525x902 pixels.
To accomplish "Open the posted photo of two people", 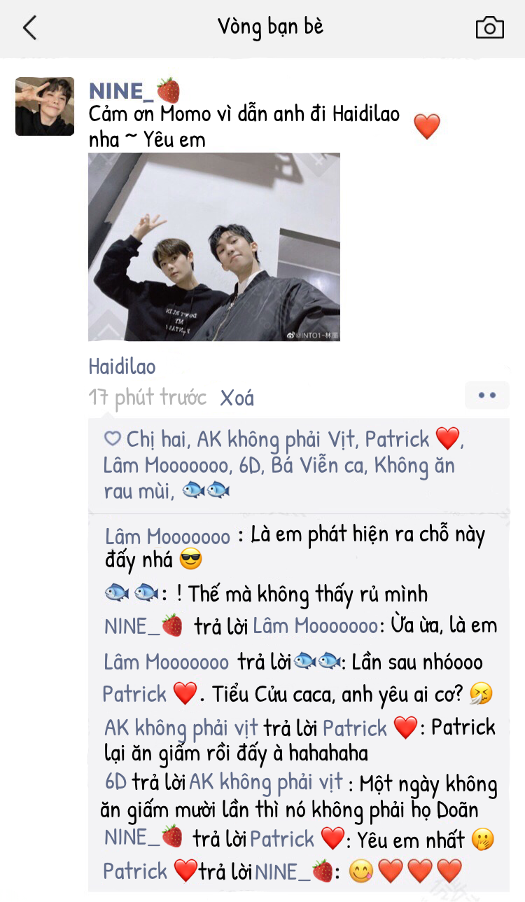I will pyautogui.click(x=214, y=247).
